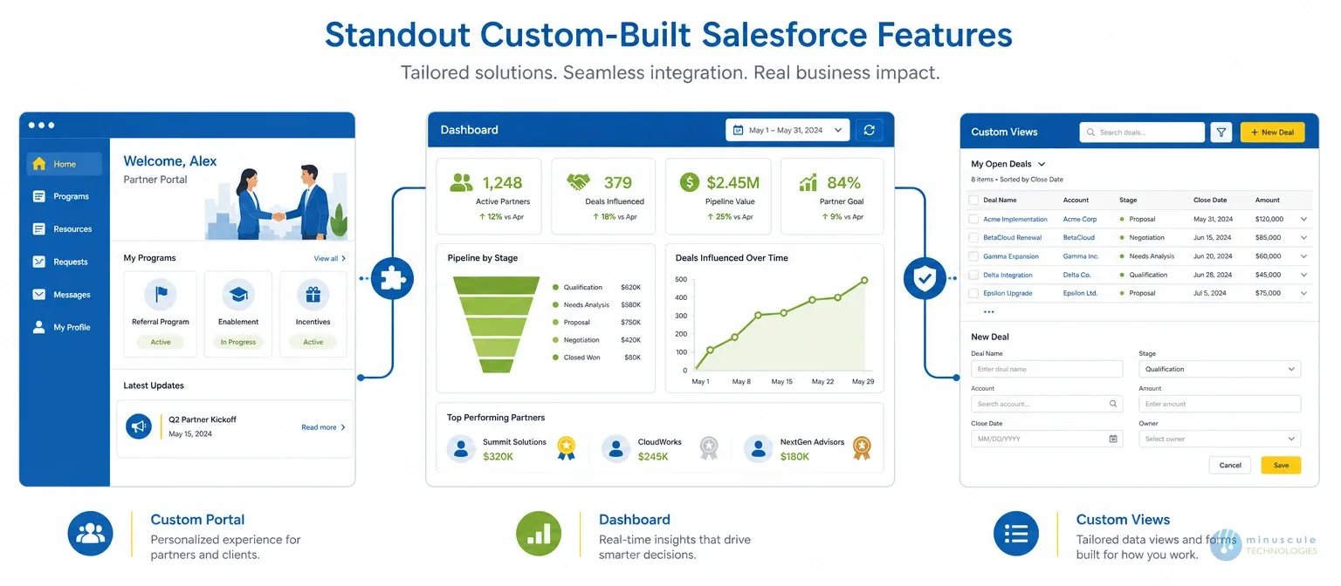This screenshot has width=1341, height=586.
Task: Click the three-dots more rows indicator
Action: coord(988,311)
